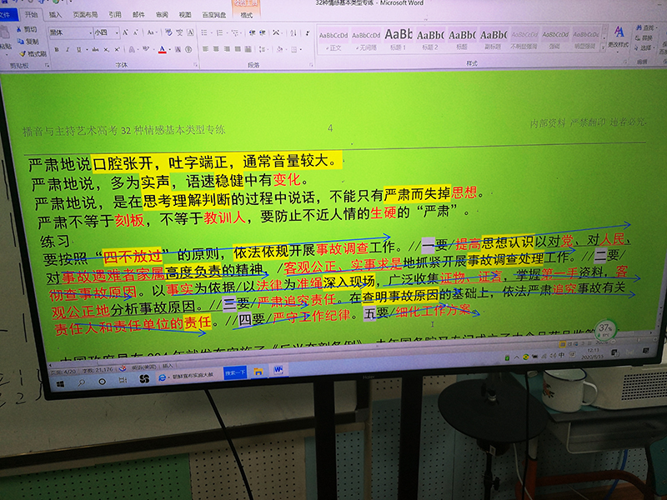The width and height of the screenshot is (667, 500).
Task: Open the font size dropdown (小四)
Action: tap(105, 33)
